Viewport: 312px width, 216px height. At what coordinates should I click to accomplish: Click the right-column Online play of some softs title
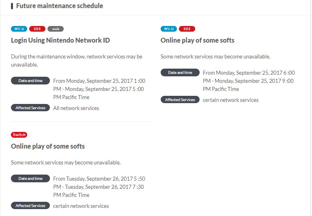click(198, 40)
